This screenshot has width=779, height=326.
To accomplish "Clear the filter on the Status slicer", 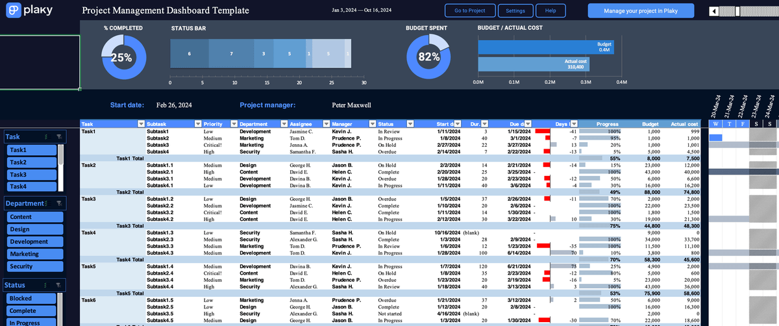I will click(x=59, y=285).
